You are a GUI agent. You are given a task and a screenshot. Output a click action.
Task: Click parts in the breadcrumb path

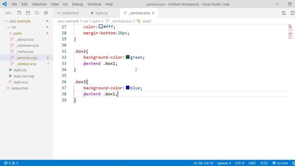click(x=96, y=21)
